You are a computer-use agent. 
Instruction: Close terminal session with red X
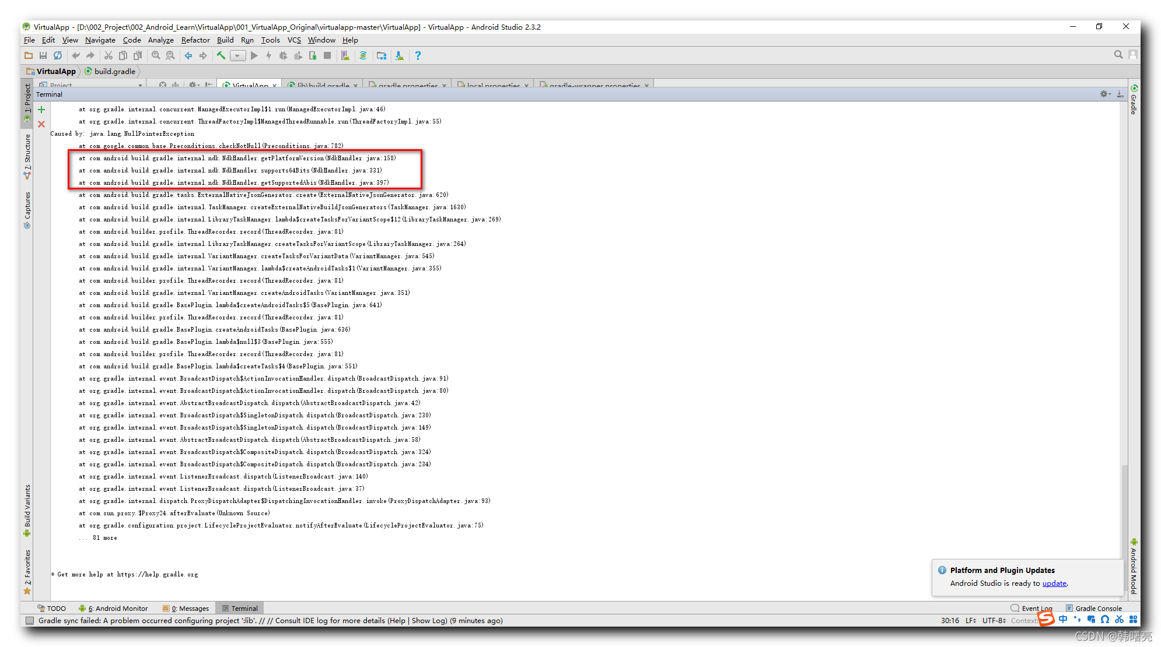coord(41,124)
